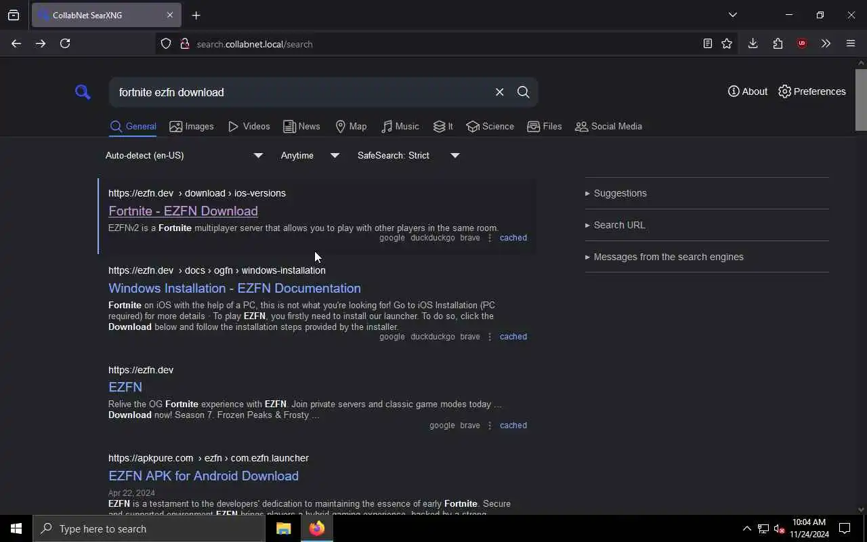This screenshot has height=542, width=867.
Task: Go back to the previous page
Action: [16, 43]
